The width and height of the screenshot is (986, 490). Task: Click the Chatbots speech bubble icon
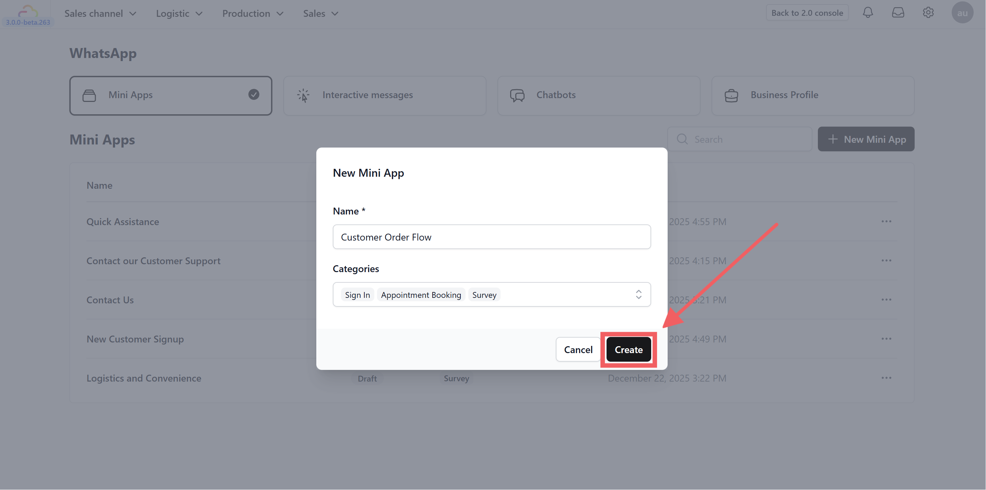pos(517,95)
